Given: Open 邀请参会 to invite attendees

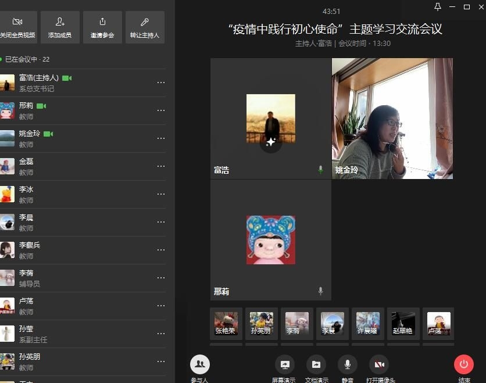Looking at the screenshot, I should pos(102,27).
